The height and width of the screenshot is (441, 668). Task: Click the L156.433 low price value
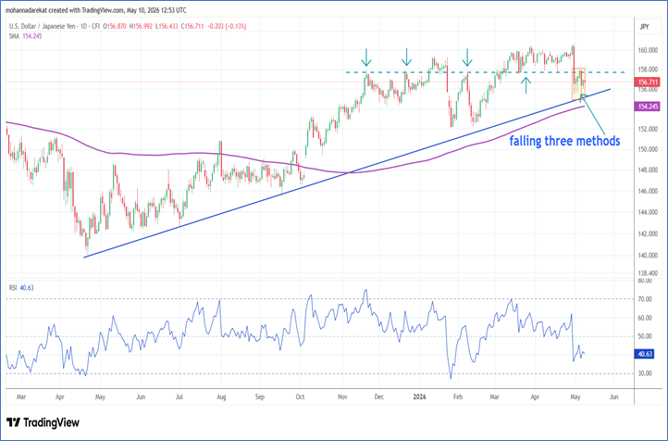(x=167, y=27)
